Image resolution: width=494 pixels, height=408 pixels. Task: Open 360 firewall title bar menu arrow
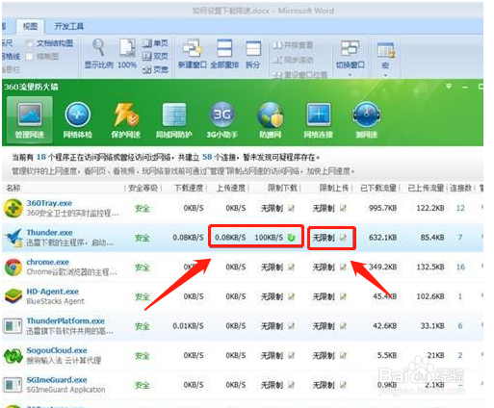click(x=449, y=87)
